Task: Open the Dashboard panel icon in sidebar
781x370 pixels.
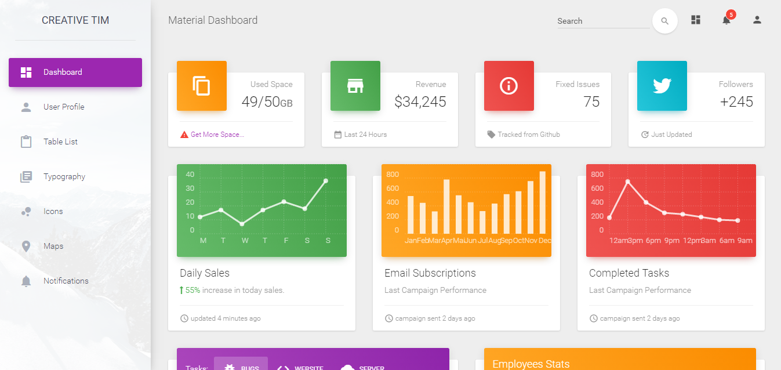Action: 26,72
